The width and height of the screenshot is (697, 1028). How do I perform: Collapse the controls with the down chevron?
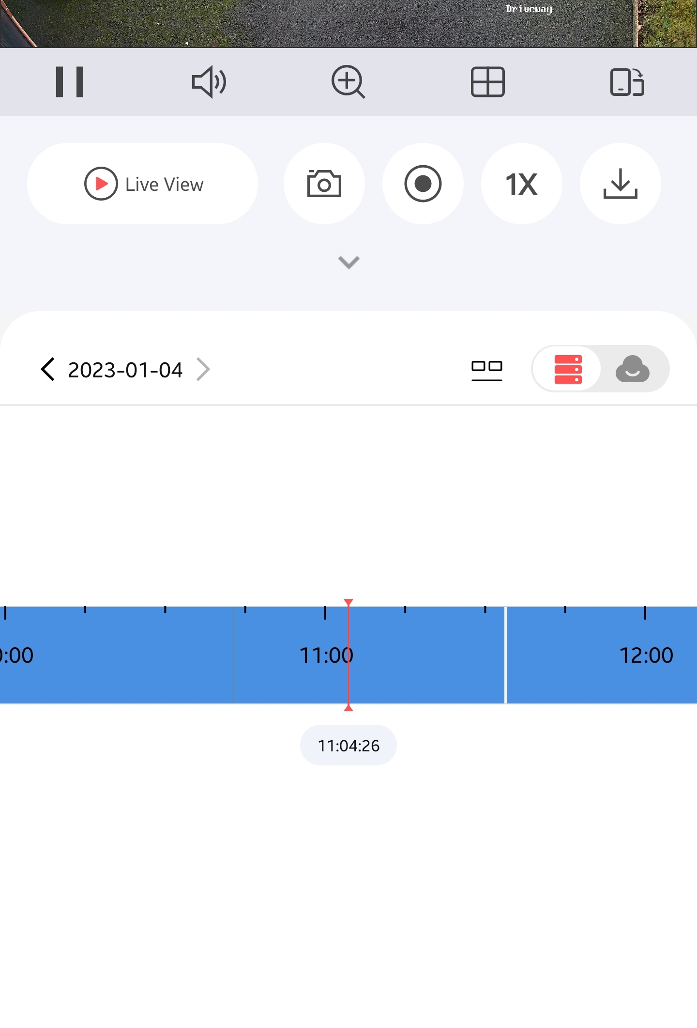(x=348, y=262)
